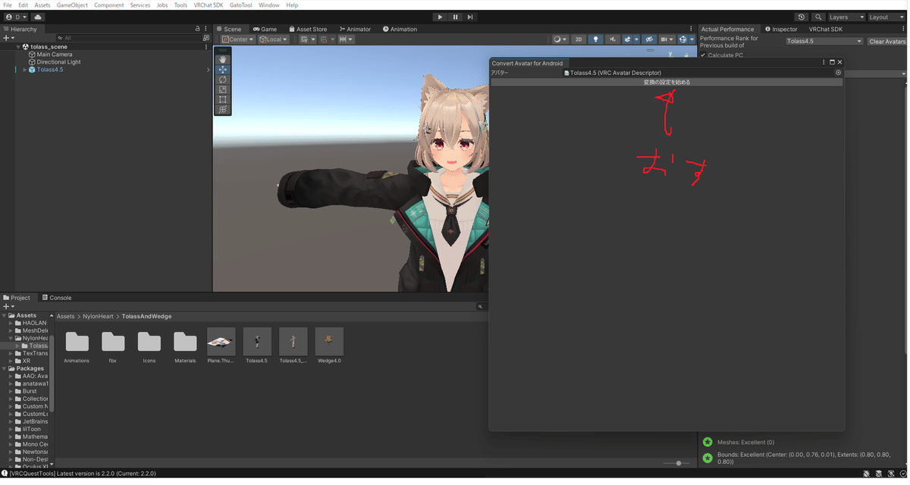910x485 pixels.
Task: Switch to the Inspector tab
Action: [x=781, y=29]
